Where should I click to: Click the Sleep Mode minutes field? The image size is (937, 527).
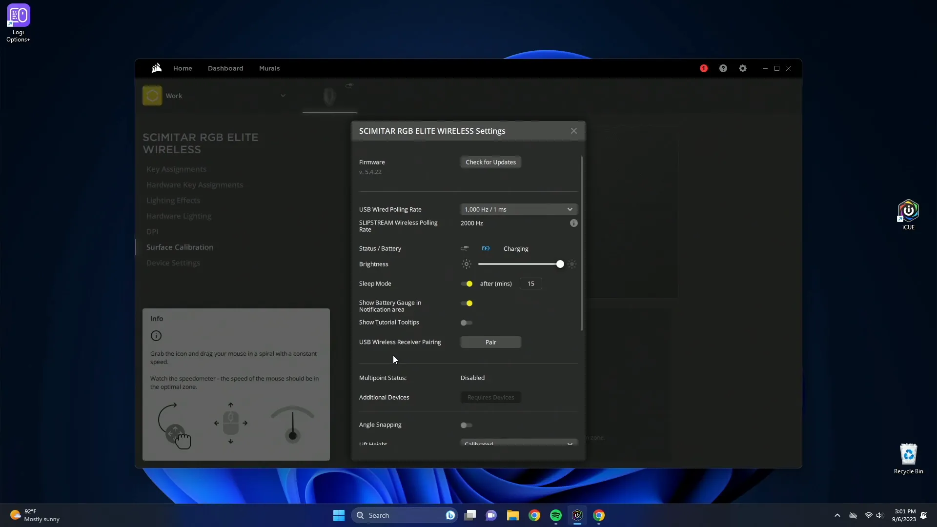[530, 284]
